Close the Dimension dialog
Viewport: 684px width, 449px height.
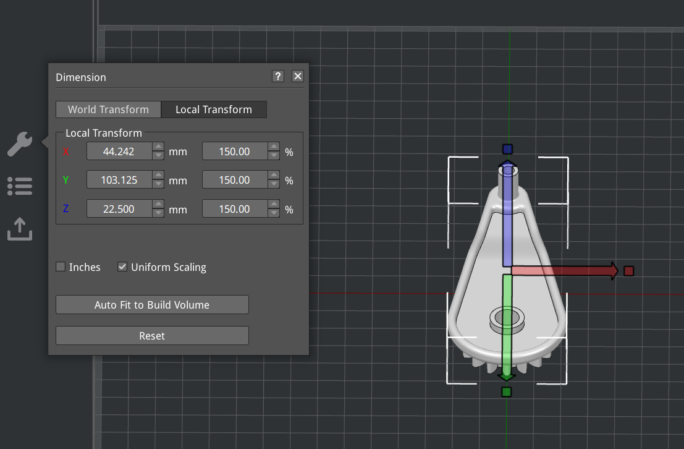point(297,76)
